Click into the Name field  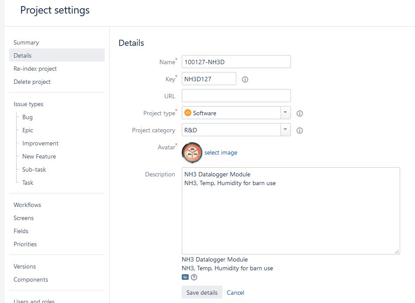coord(236,62)
